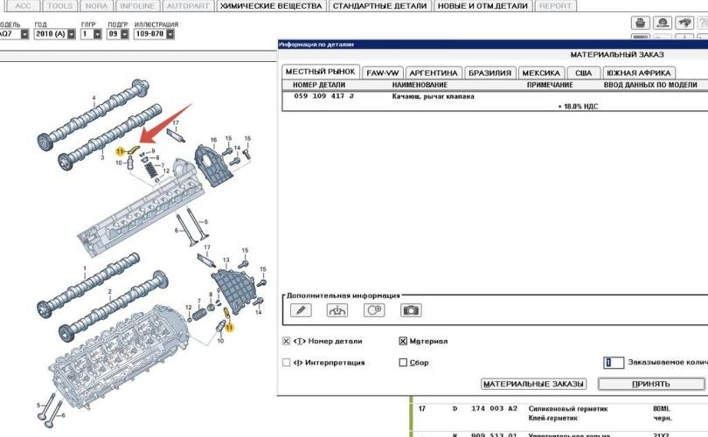Open the camera photo icon
Screen dimensions: 708x437
tap(411, 310)
